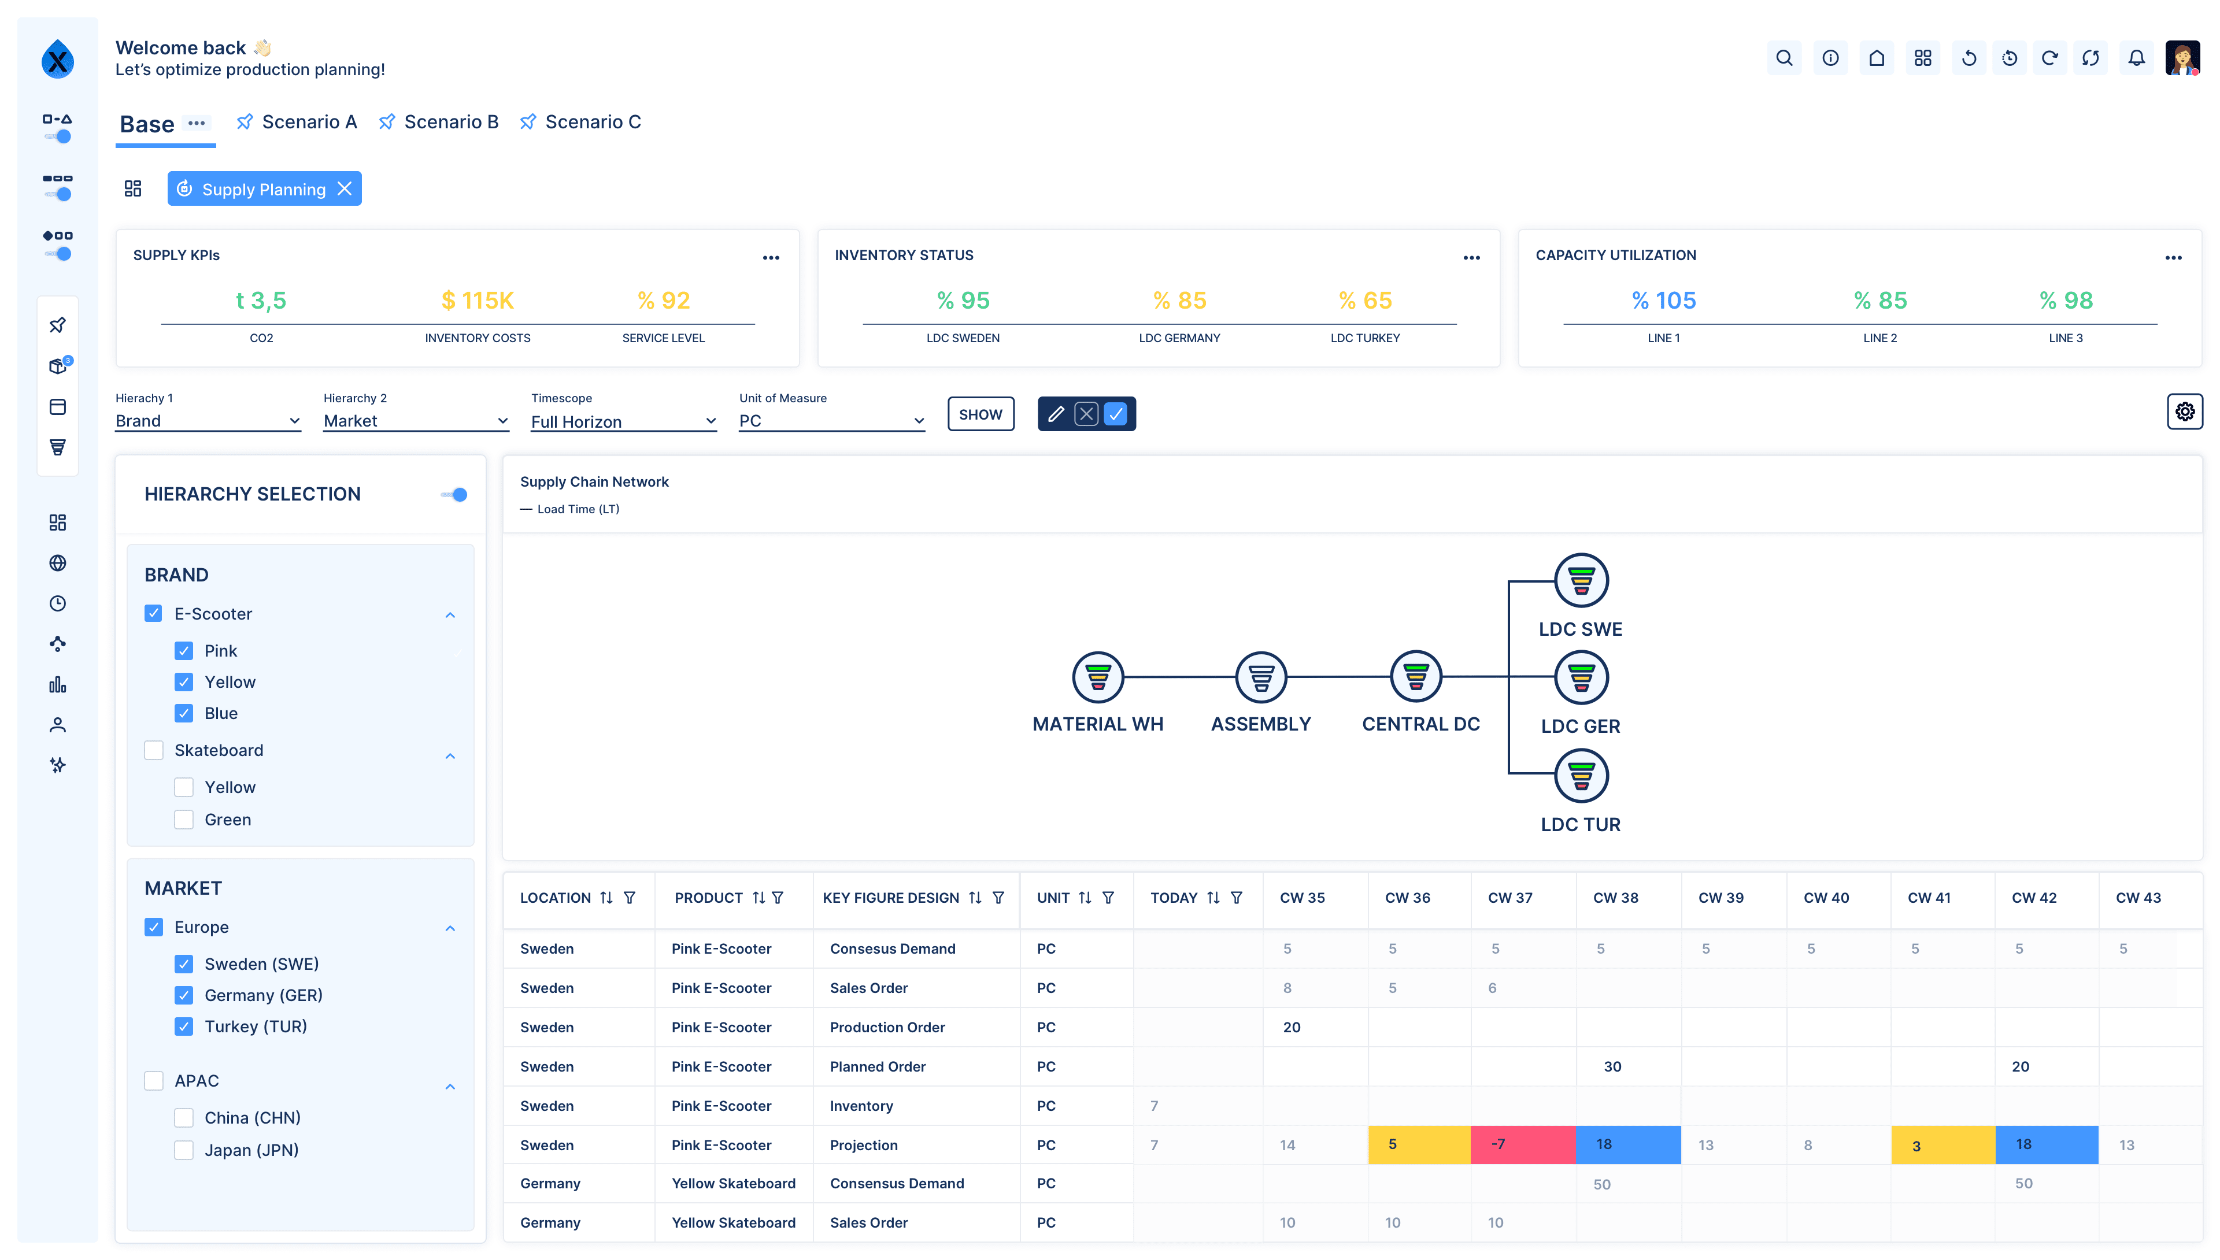Open the Timescope Full Horizon dropdown

pos(623,421)
